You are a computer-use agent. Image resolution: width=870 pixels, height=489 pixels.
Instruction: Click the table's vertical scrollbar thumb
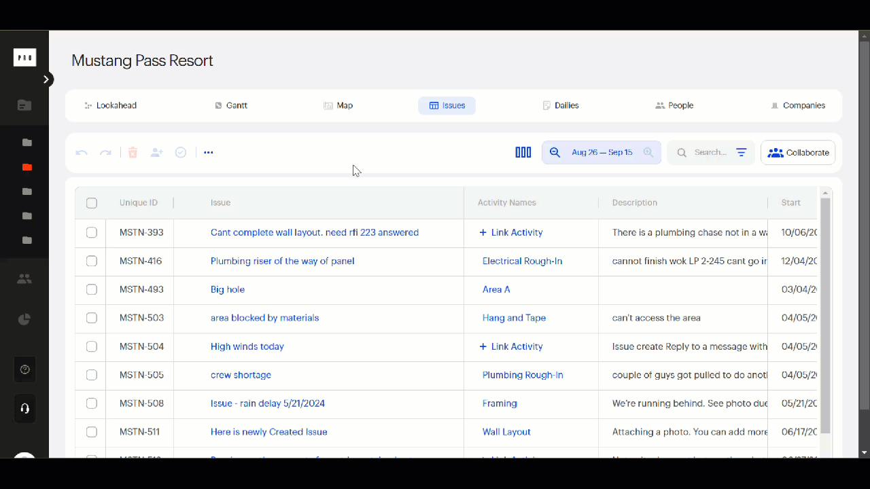tap(826, 316)
